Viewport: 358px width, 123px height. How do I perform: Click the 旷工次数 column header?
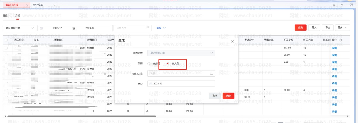coord(308,40)
